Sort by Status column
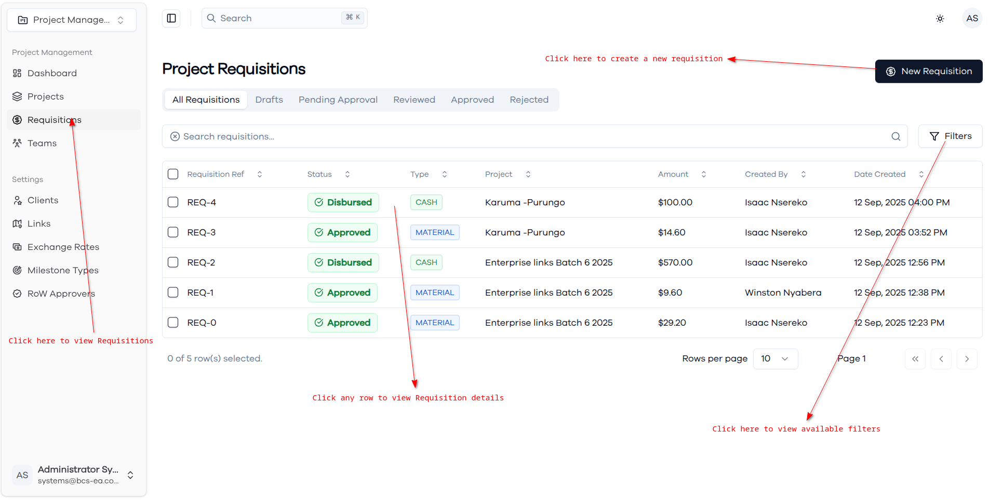The height and width of the screenshot is (501, 990). [x=328, y=174]
